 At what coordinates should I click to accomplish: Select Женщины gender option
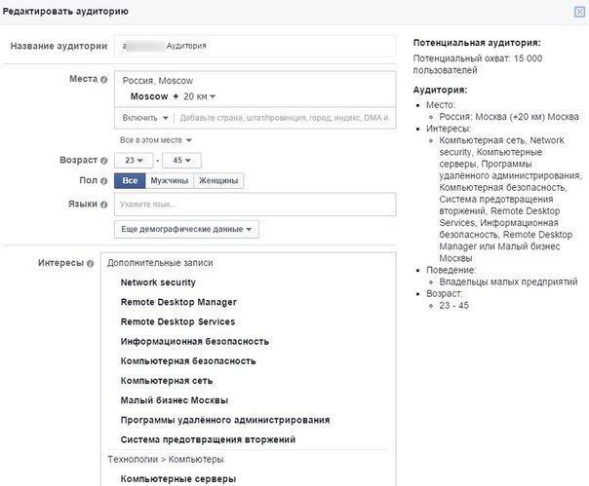[x=218, y=180]
